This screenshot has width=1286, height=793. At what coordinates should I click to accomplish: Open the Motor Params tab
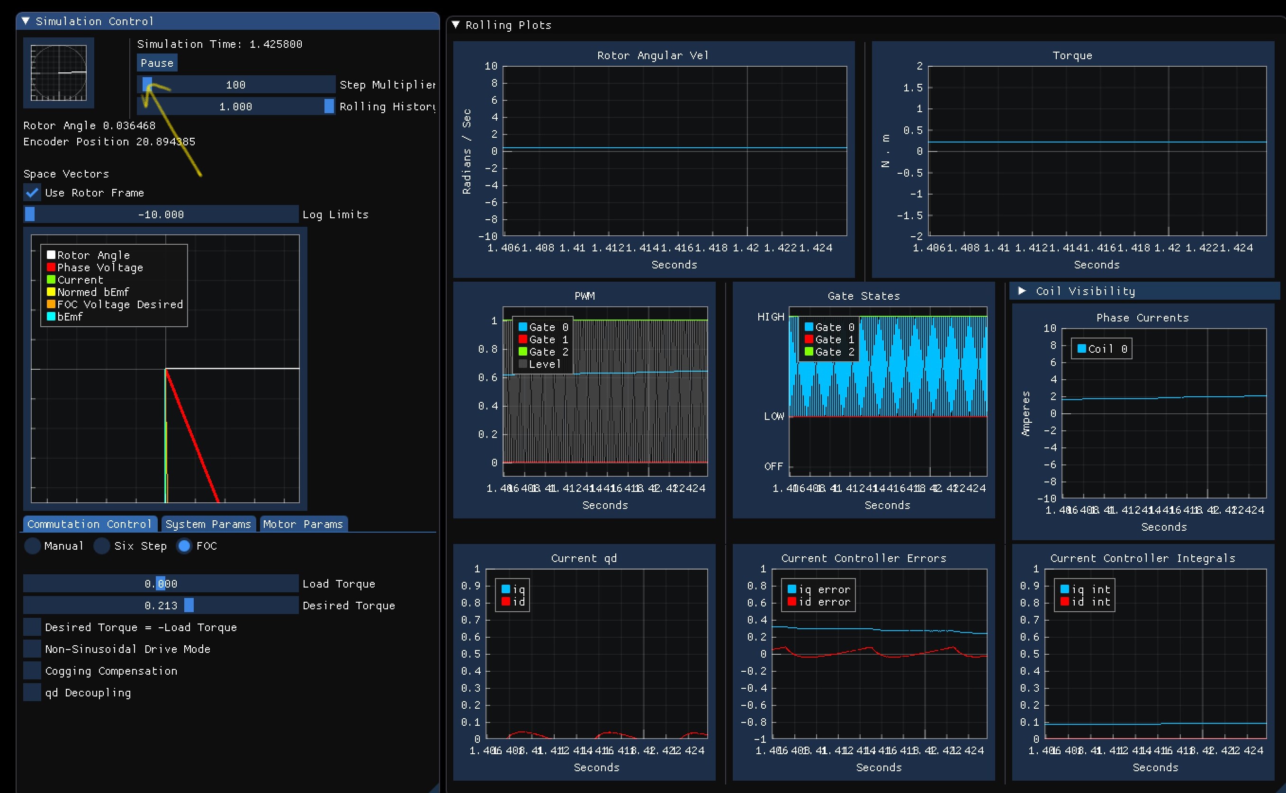point(303,524)
